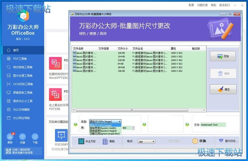
Task: Click the file list horizontal scrollbar thumb
Action: (x=132, y=110)
